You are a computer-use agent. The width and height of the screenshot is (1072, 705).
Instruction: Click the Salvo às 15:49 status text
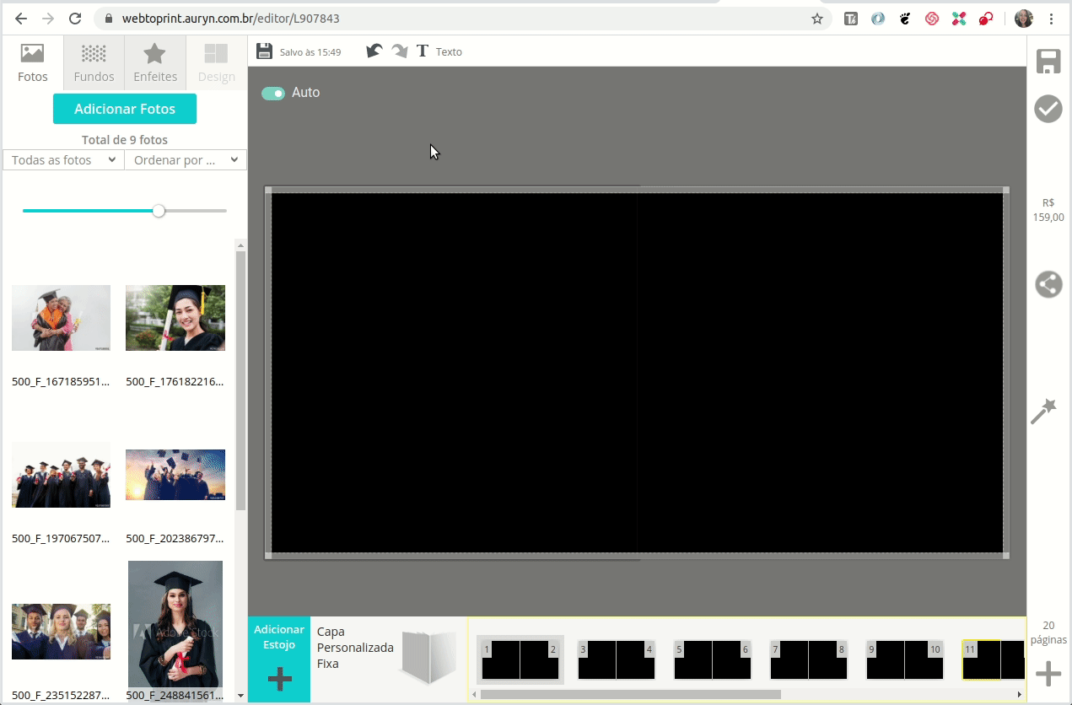(x=310, y=52)
